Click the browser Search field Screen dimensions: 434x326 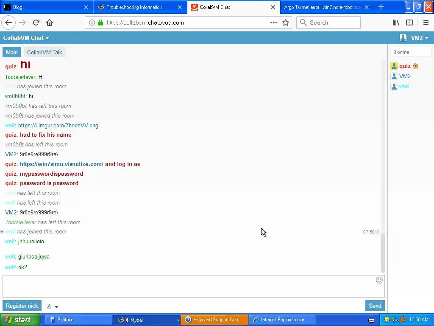[328, 23]
